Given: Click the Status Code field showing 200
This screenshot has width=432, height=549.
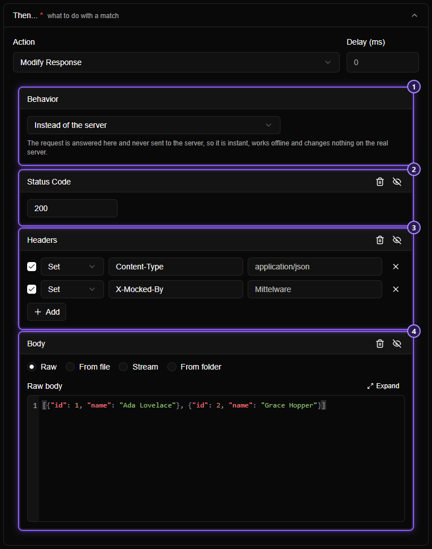Looking at the screenshot, I should [x=72, y=208].
